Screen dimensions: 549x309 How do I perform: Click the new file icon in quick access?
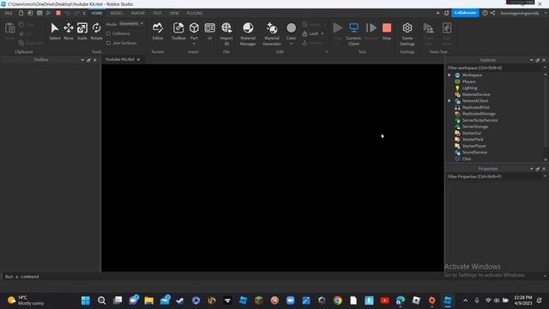point(21,13)
